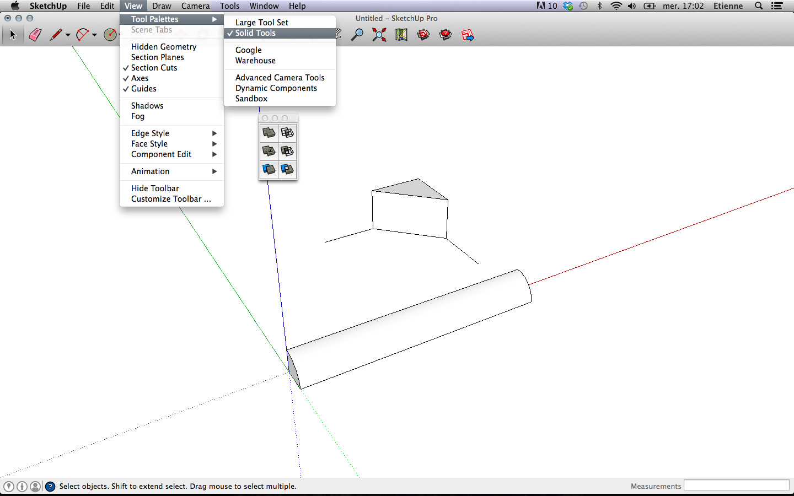
Task: Click the Zoom Extents icon
Action: [x=379, y=35]
